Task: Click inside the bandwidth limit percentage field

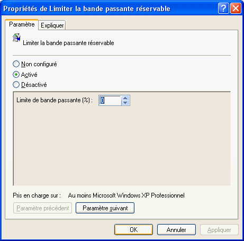Action: 110,101
